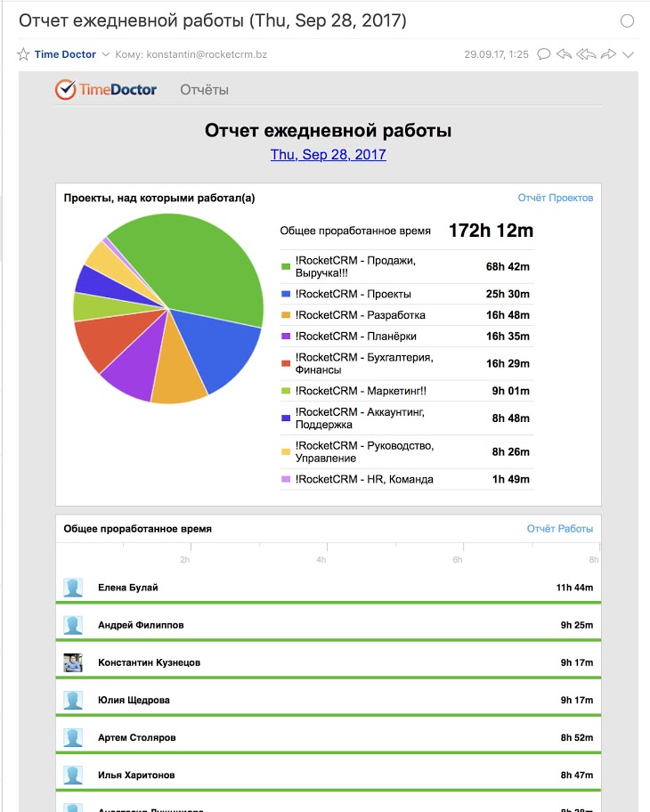The height and width of the screenshot is (812, 650).
Task: Select avatar of Илья Харитонов
Action: pyautogui.click(x=73, y=775)
